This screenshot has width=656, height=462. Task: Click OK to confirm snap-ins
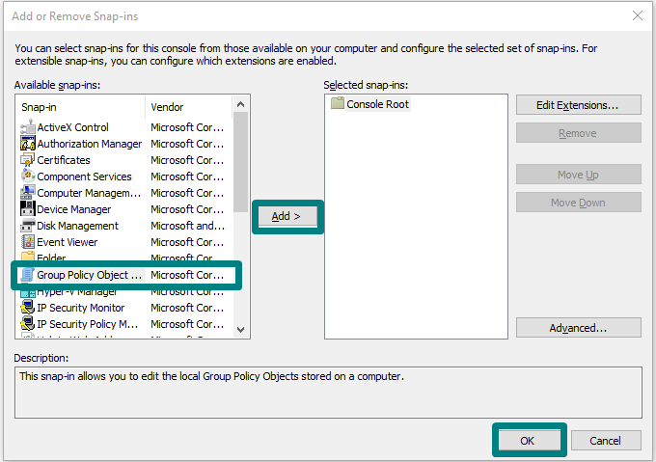pos(527,440)
